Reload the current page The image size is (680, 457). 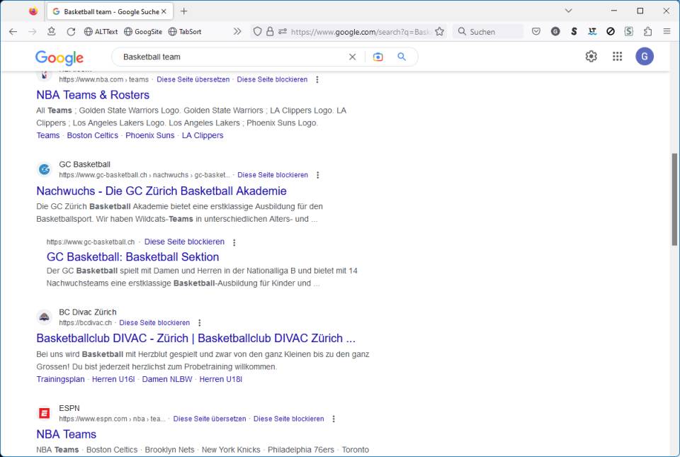click(71, 31)
